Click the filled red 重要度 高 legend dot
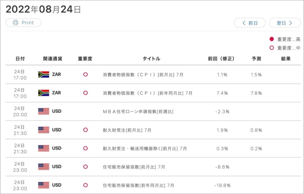 tap(272, 39)
